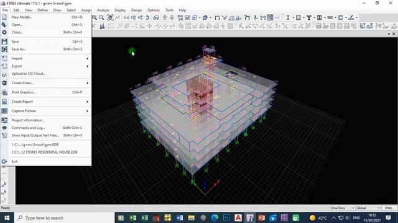Open the View menu

click(x=29, y=10)
